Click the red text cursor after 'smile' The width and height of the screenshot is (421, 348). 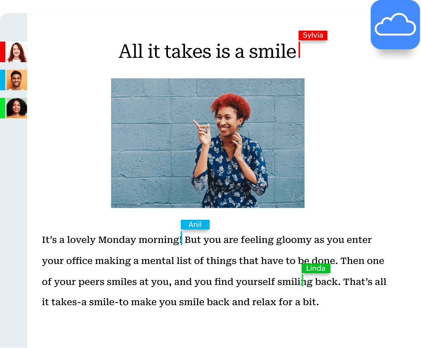pos(299,50)
